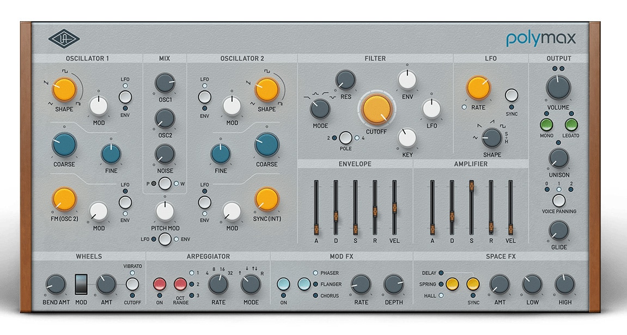627x335 pixels.
Task: Click the FM mod LFO/ENV source button
Action: (x=125, y=202)
